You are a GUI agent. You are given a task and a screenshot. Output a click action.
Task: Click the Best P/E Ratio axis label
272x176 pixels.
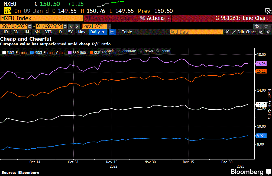tap(269, 104)
